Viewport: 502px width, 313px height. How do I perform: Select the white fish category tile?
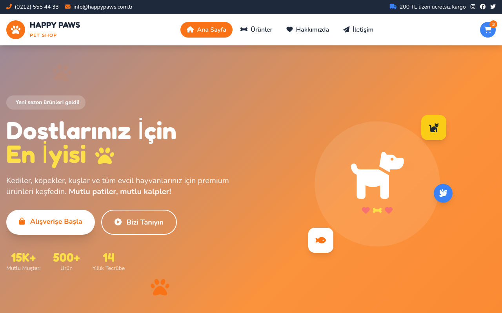pyautogui.click(x=321, y=240)
